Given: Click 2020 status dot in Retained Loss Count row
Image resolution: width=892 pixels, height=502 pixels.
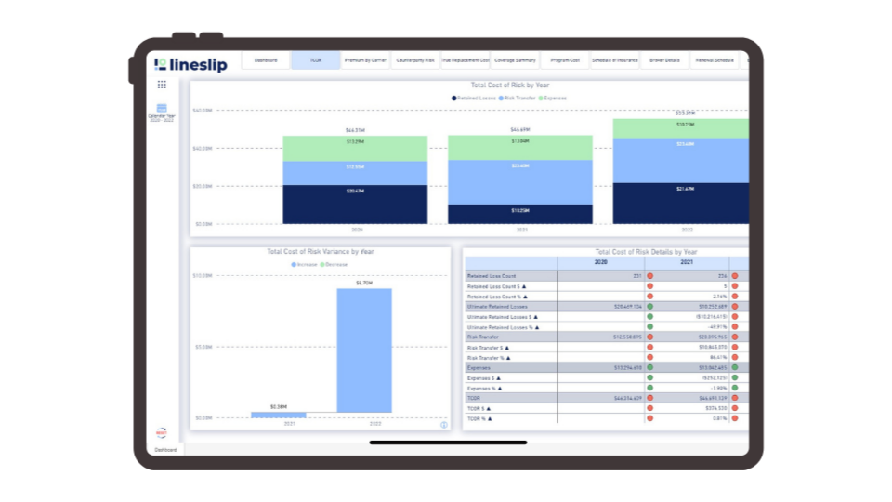Looking at the screenshot, I should click(649, 276).
